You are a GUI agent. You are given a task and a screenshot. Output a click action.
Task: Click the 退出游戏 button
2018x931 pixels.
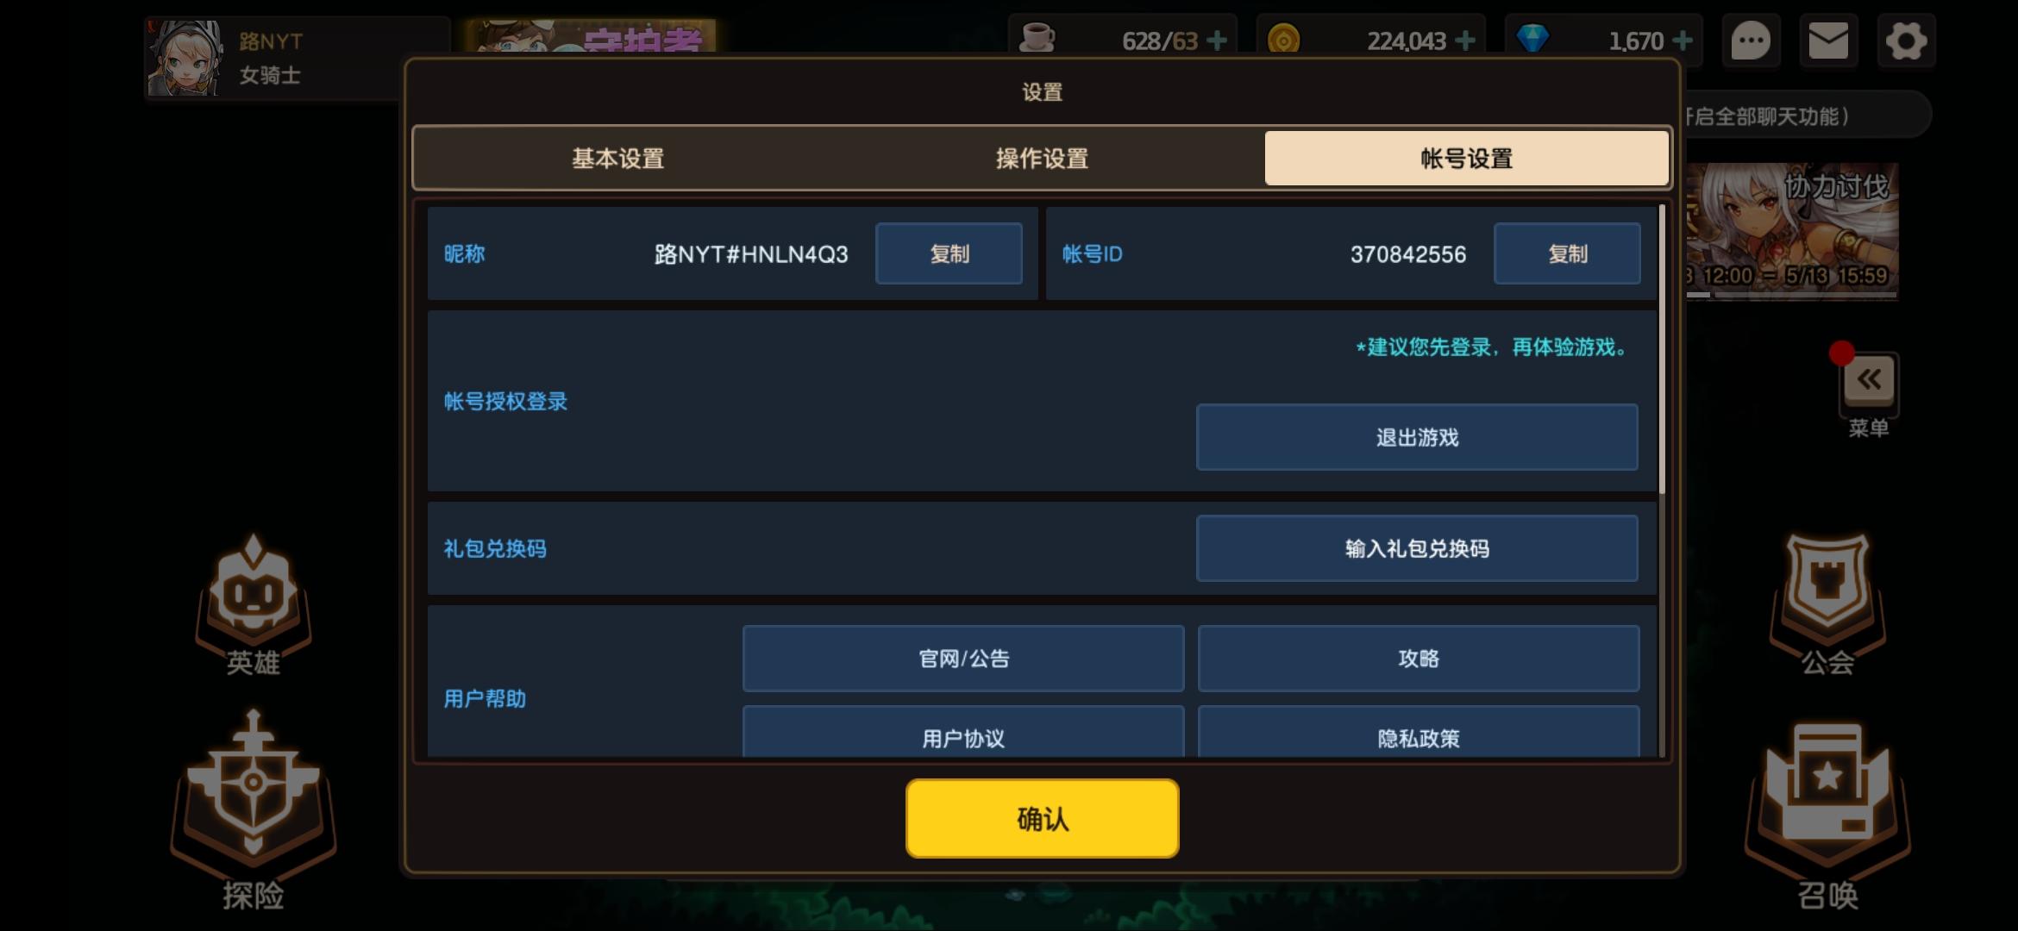click(x=1417, y=437)
